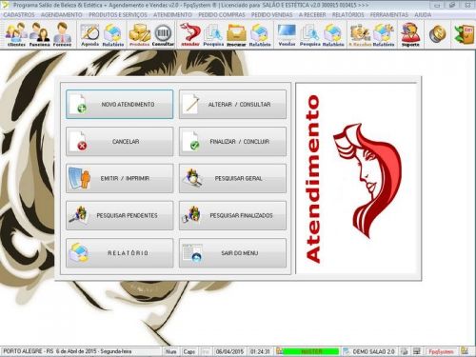Click the EMITIR / IMPRIMIR button

(120, 178)
